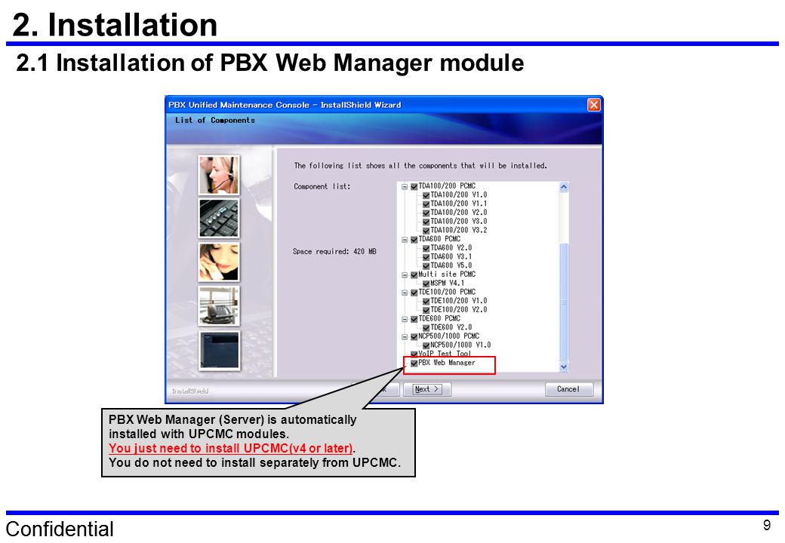Uncheck the TDE100/200 PCMC checkbox

(x=414, y=293)
